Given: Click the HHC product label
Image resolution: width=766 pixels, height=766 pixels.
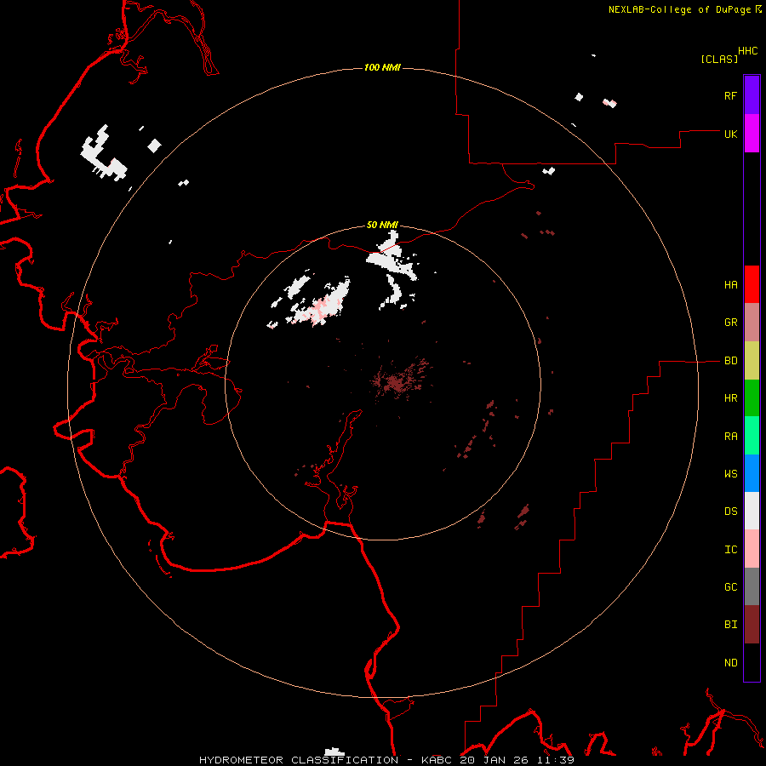Looking at the screenshot, I should point(747,51).
